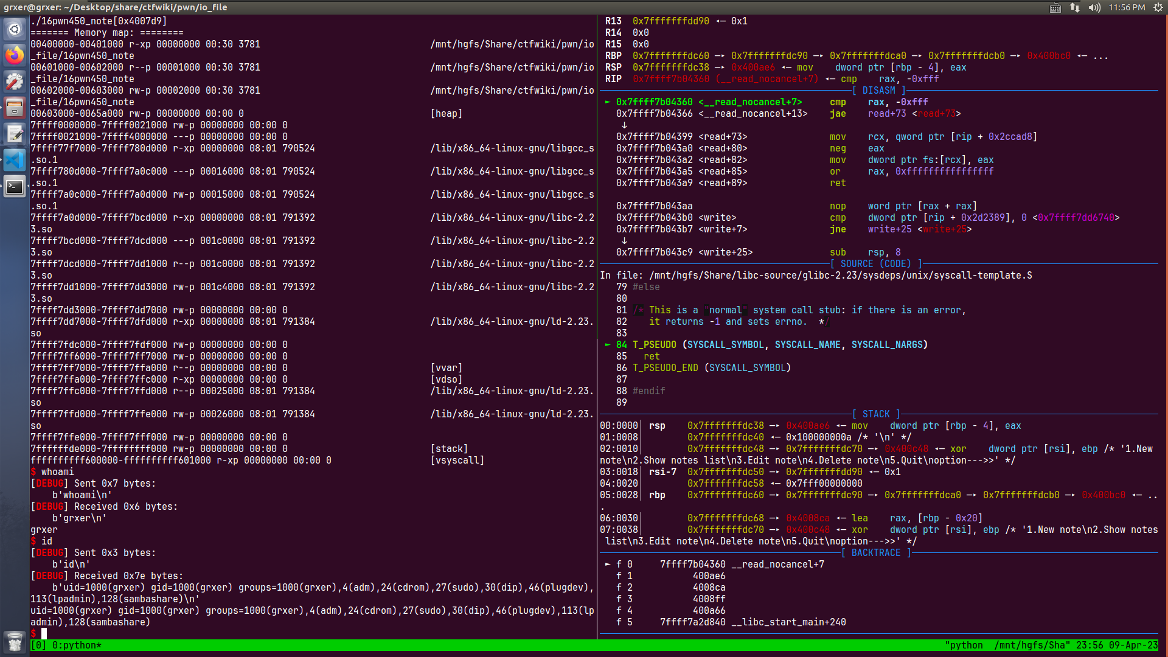Click the terminal window title path
Viewport: 1168px width, 657px height.
pyautogui.click(x=116, y=7)
